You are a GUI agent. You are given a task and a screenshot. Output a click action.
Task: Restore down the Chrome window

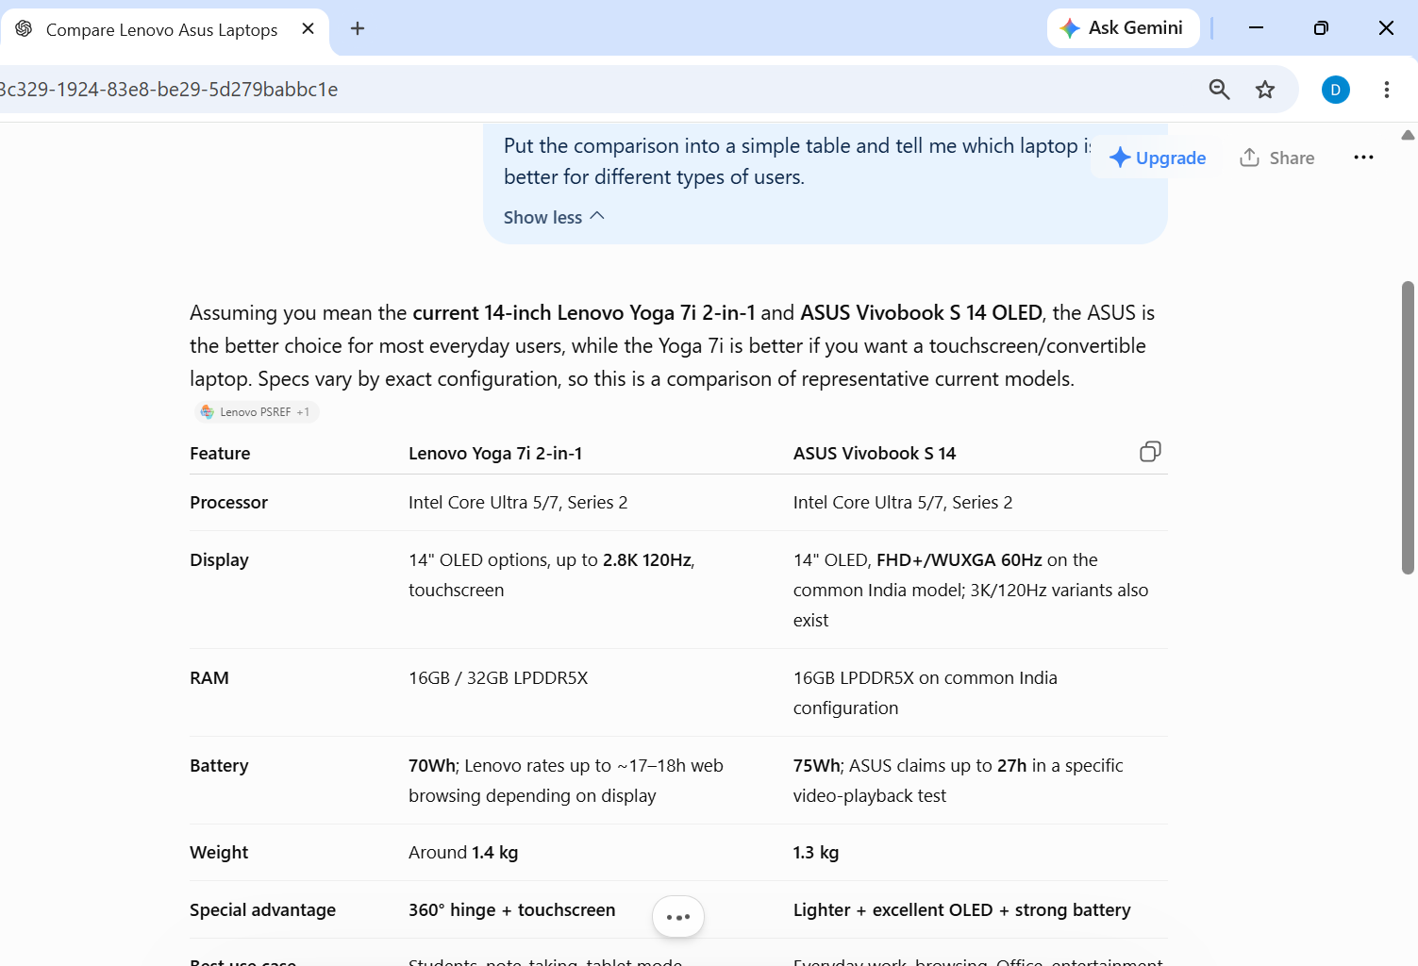point(1321,28)
